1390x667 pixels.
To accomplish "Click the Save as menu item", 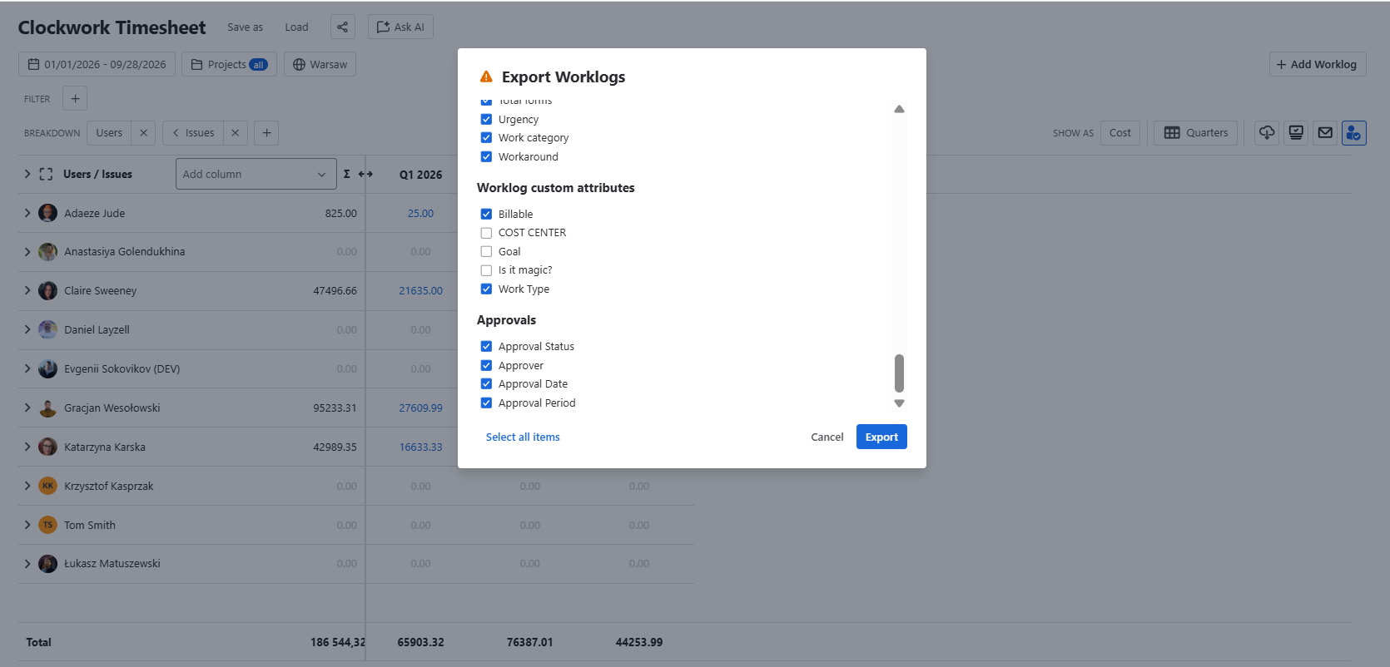I will 245,27.
